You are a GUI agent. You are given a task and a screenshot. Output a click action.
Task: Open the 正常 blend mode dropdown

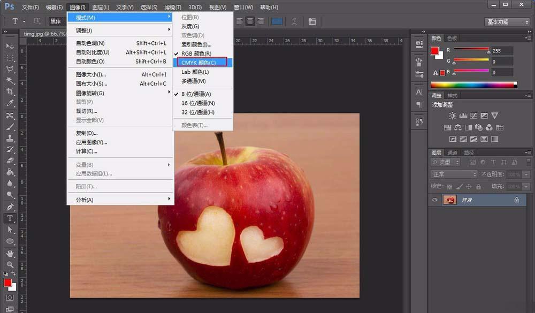click(x=454, y=174)
